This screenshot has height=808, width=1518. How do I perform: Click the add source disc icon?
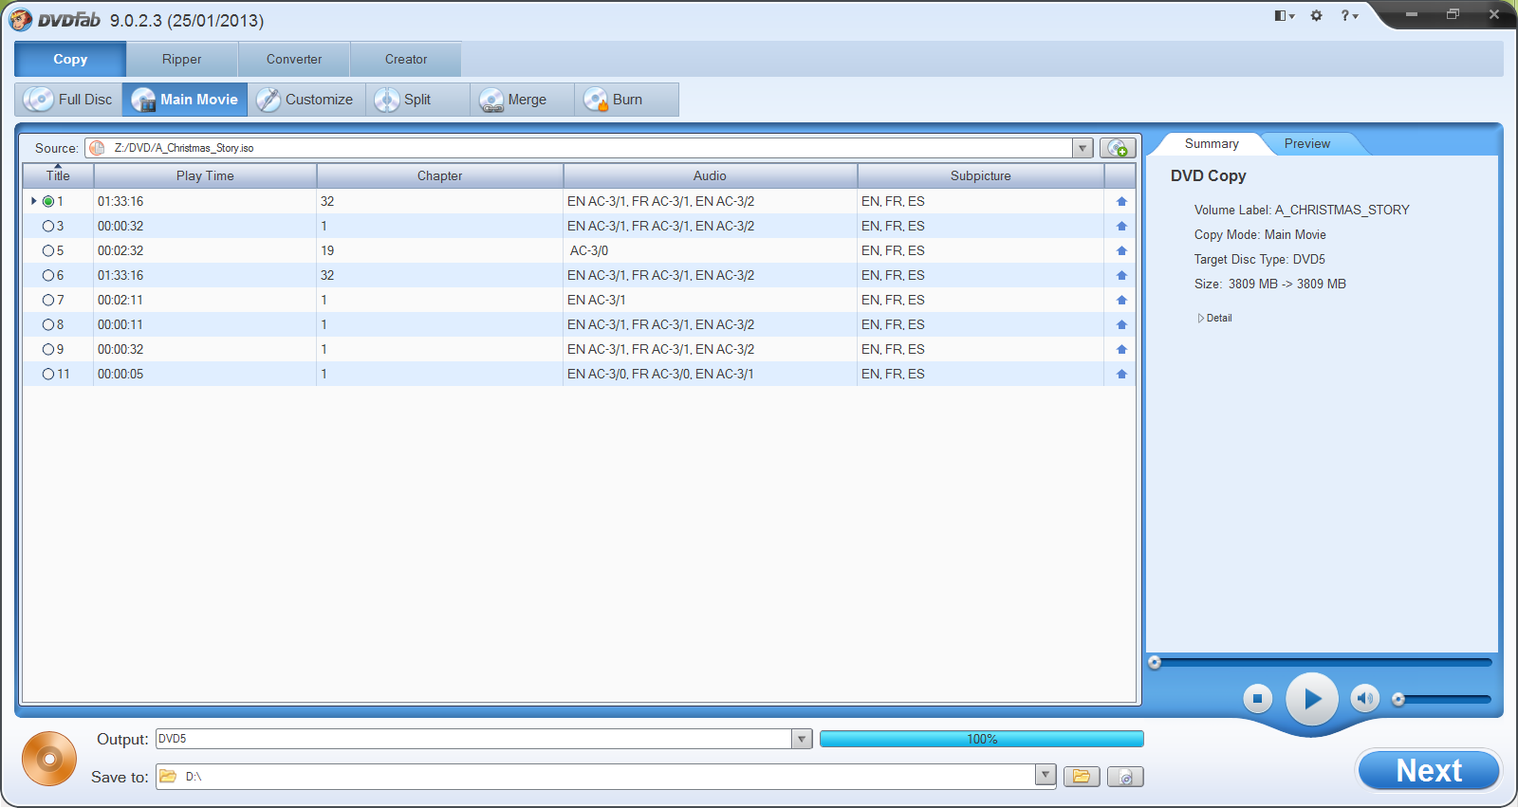(1118, 148)
